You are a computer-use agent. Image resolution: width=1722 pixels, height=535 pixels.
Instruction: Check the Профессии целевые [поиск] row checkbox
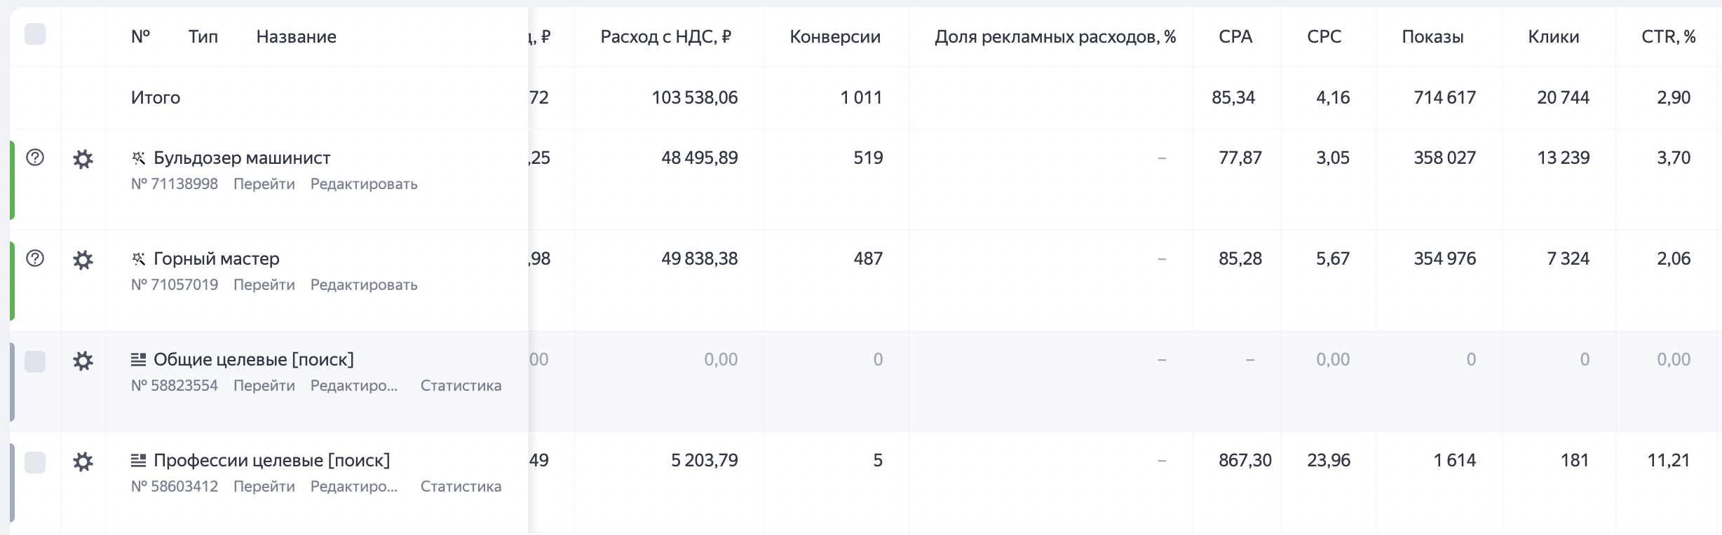[35, 462]
